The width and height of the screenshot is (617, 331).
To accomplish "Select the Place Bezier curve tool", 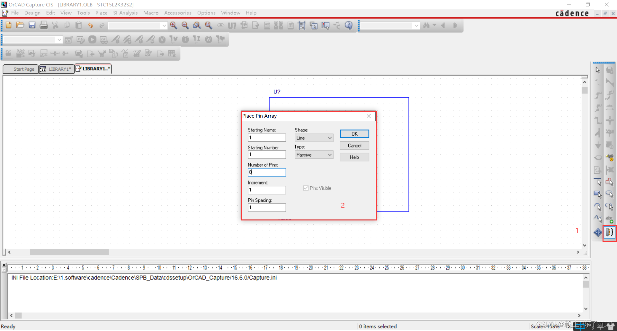I will 598,219.
